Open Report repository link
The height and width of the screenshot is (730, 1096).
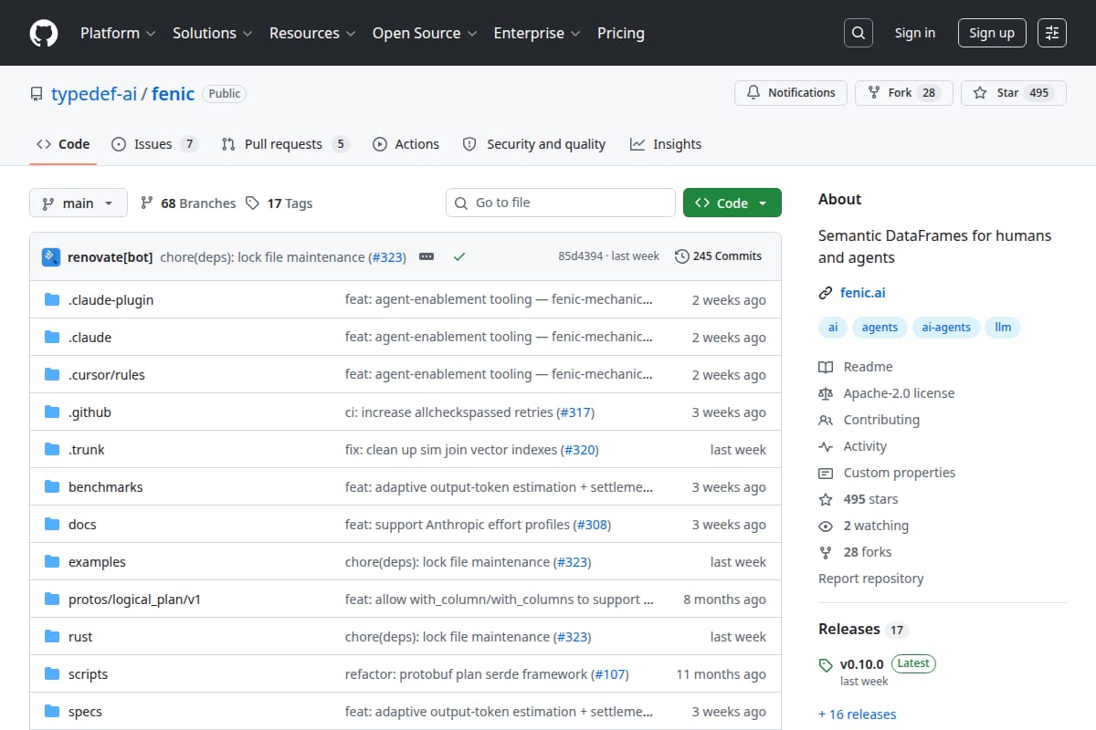point(871,579)
